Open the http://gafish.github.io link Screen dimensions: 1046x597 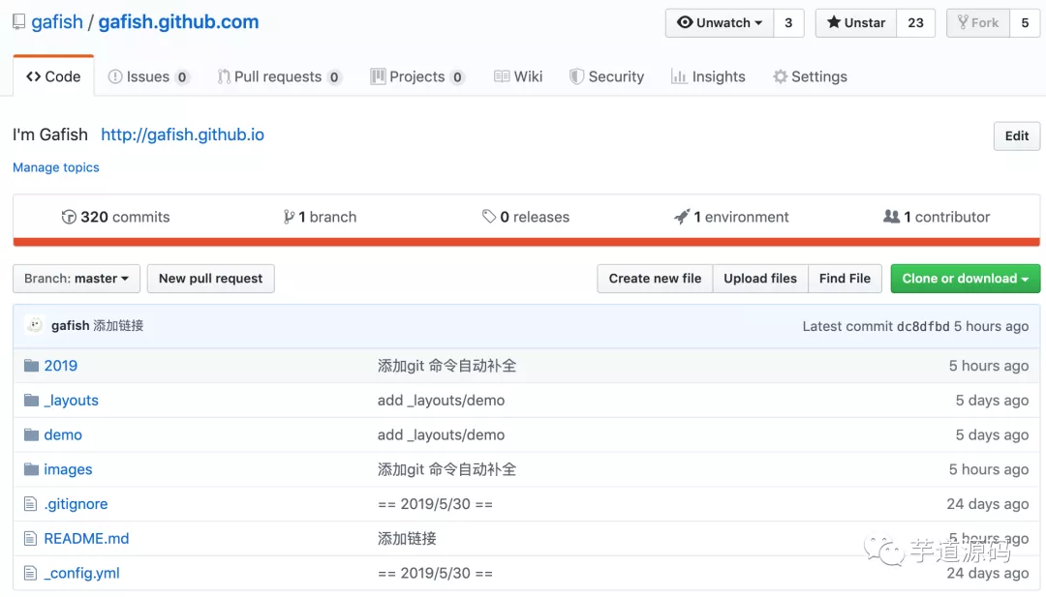point(182,134)
